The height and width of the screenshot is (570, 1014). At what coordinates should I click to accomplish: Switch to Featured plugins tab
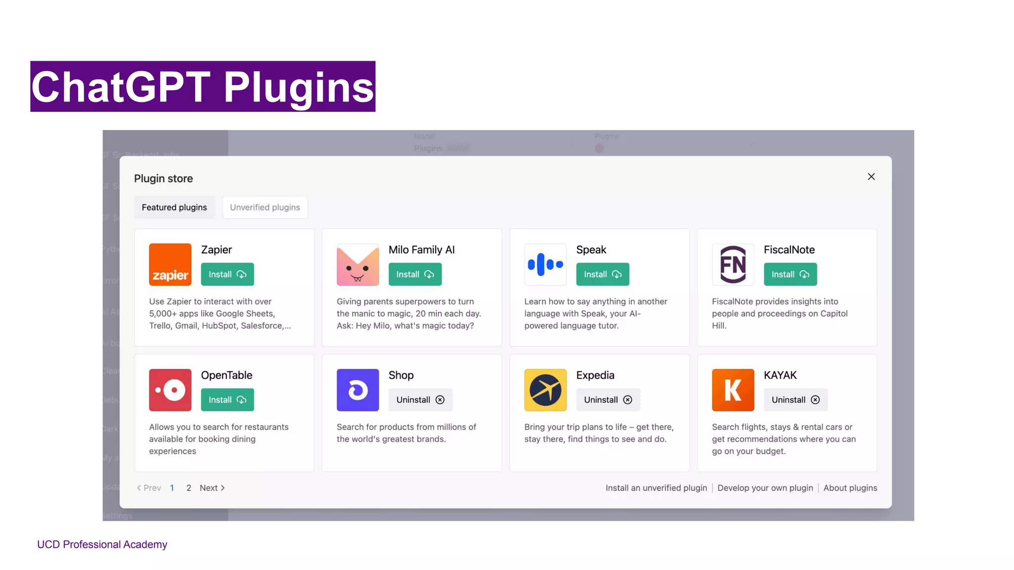pos(174,207)
